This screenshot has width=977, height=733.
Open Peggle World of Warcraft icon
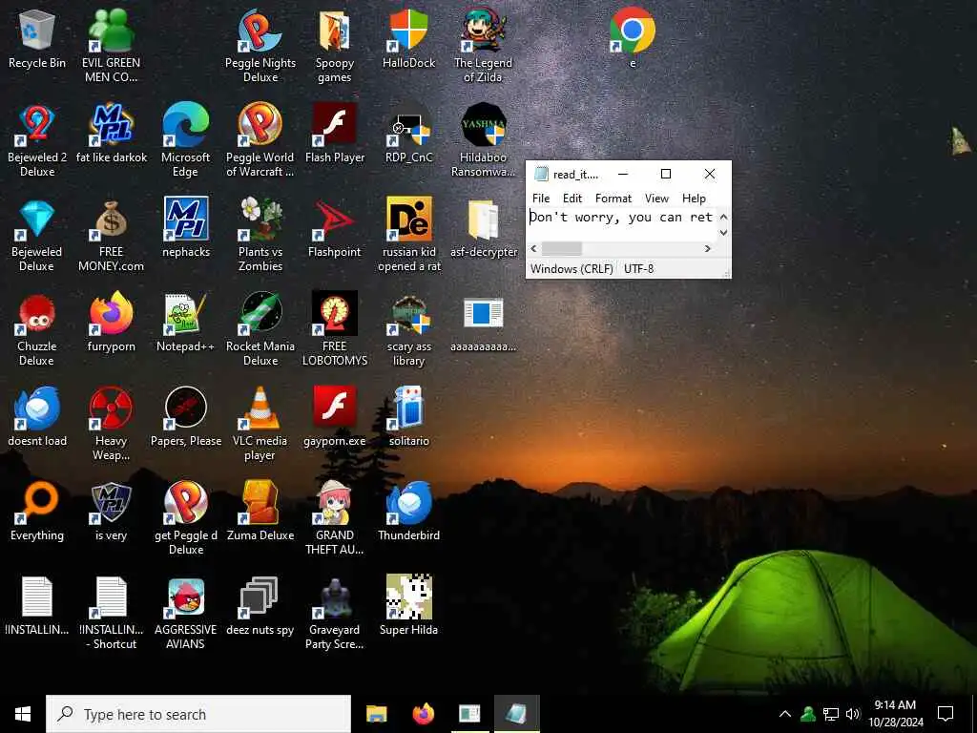260,141
